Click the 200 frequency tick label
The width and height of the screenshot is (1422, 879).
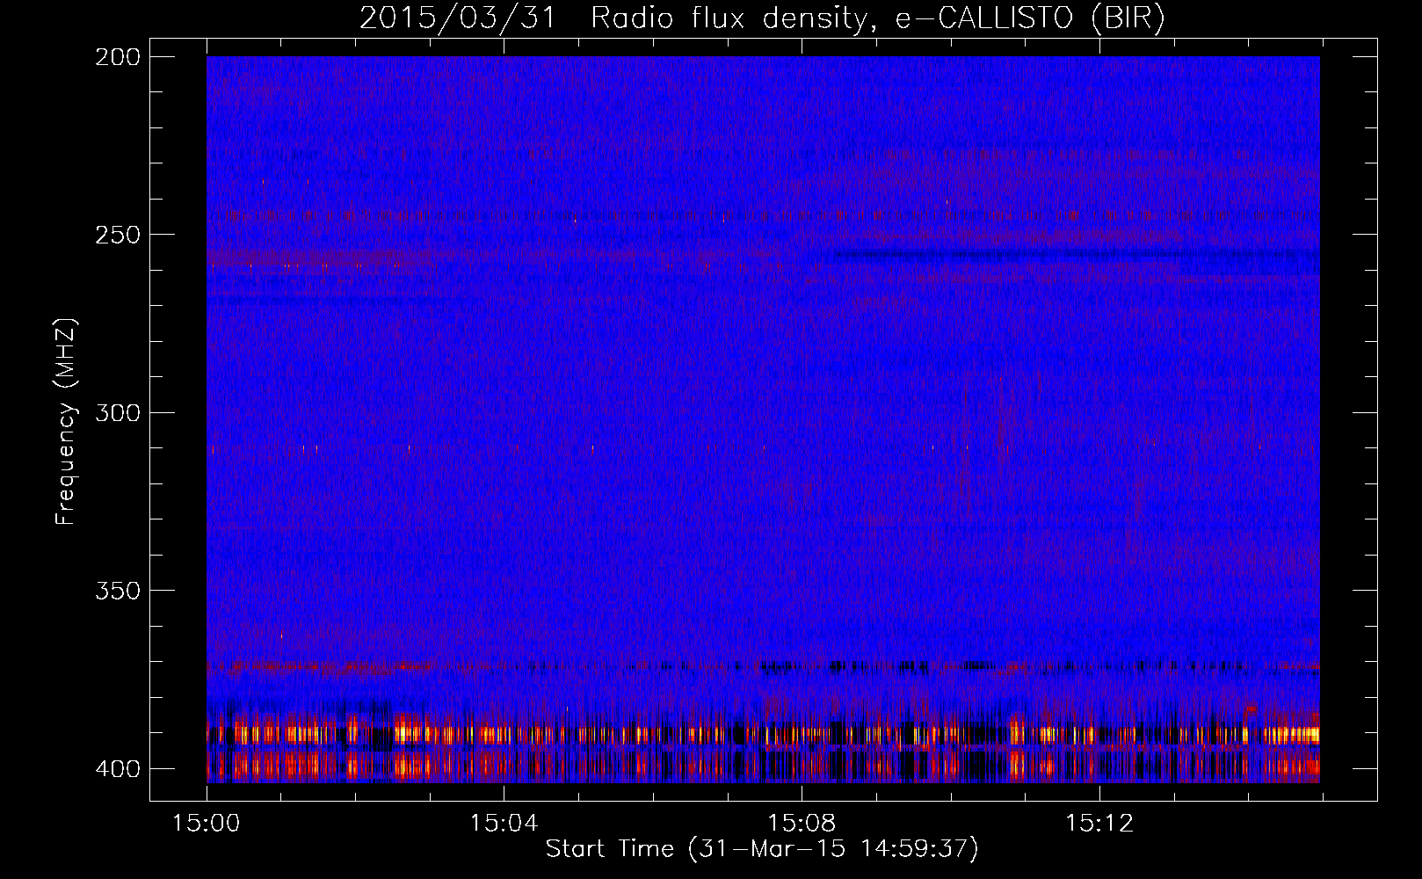tap(118, 57)
